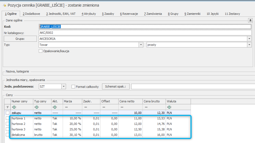Select the hurtowa 2 row name
Image resolution: width=255 pixels, height=143 pixels.
pos(18,124)
